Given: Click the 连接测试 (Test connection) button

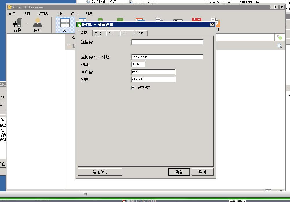Looking at the screenshot, I should point(100,172).
